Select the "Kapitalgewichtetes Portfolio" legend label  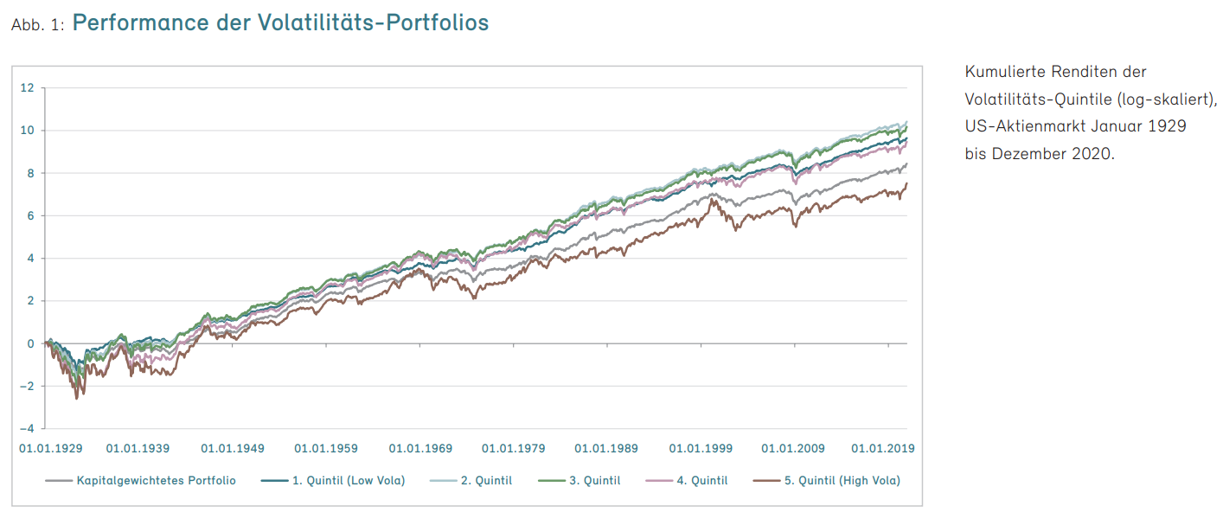click(156, 480)
